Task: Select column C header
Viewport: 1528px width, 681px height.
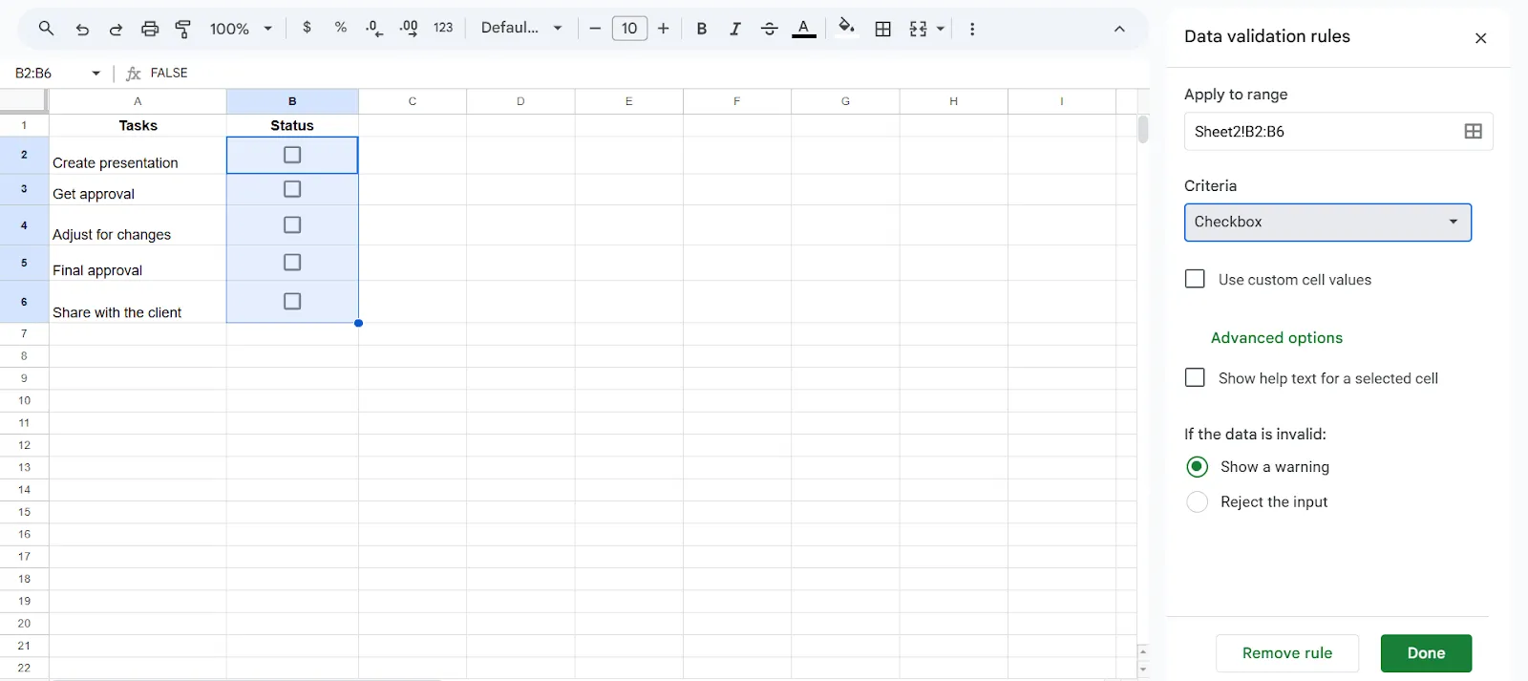Action: (x=413, y=101)
